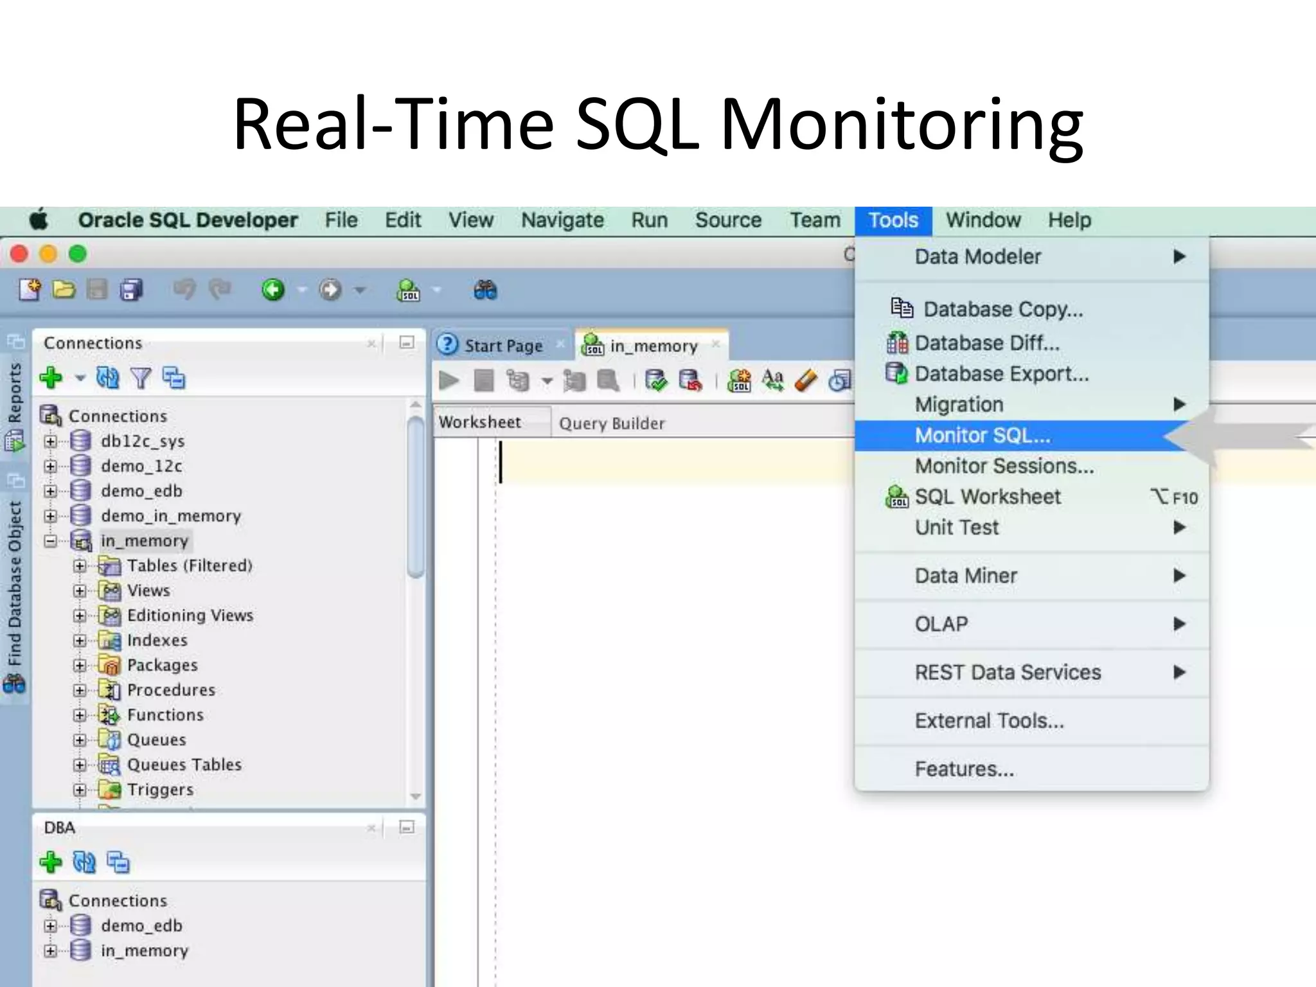
Task: Click the binoculars Find DB Object toolbar icon
Action: [485, 290]
